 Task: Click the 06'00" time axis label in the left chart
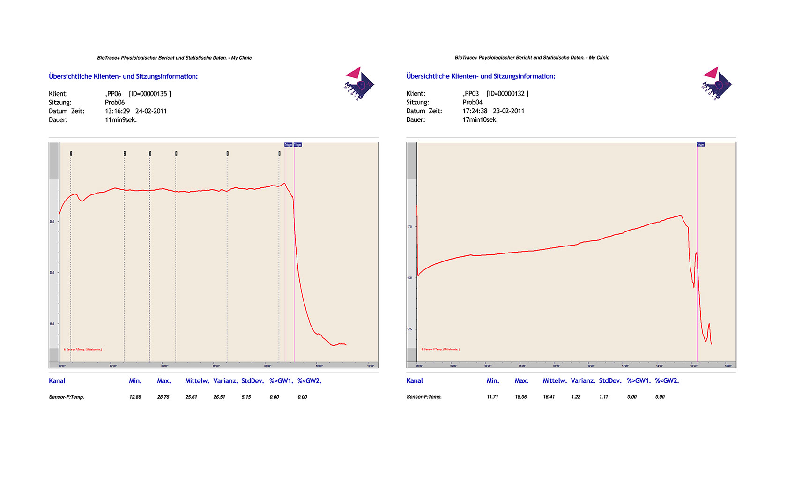[216, 366]
